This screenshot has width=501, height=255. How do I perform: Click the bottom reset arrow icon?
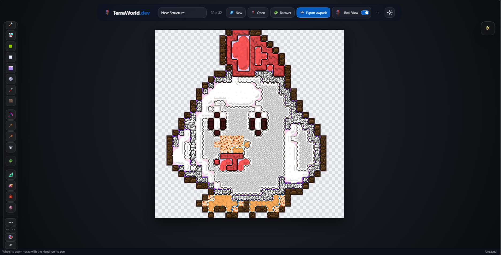[x=11, y=245]
